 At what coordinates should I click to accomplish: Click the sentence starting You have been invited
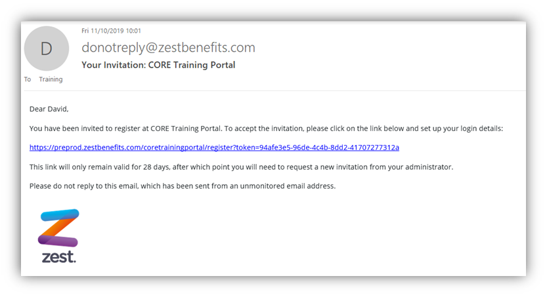266,129
